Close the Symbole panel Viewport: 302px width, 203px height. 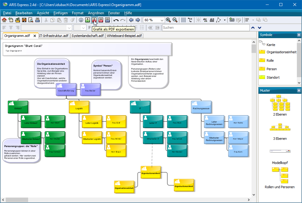[x=299, y=35]
